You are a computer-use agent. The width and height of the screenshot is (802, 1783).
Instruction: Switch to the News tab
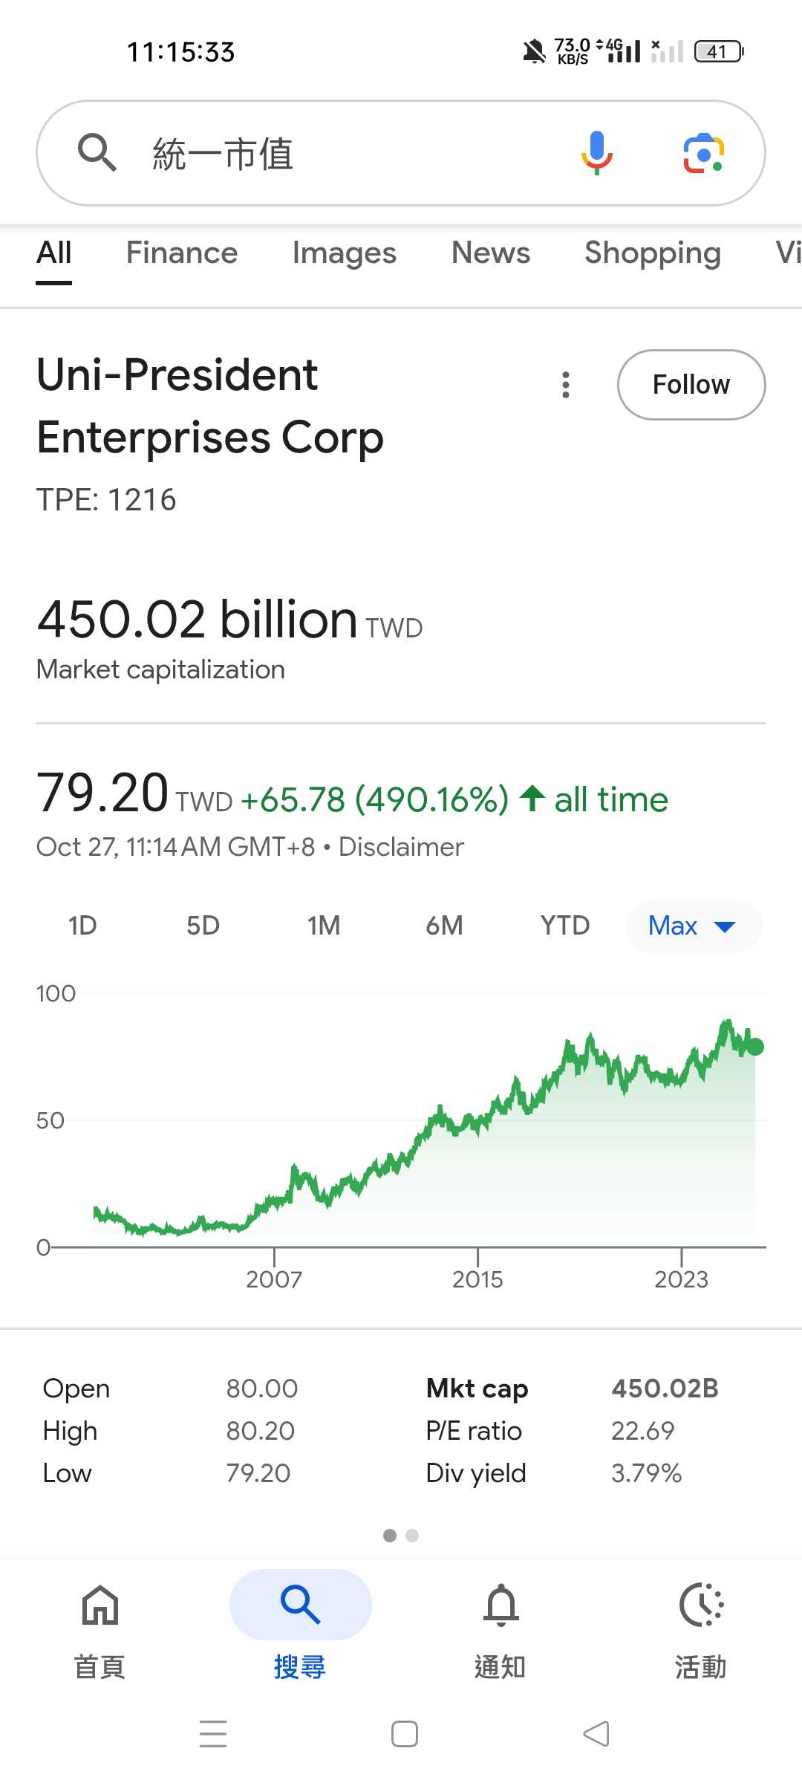(490, 253)
